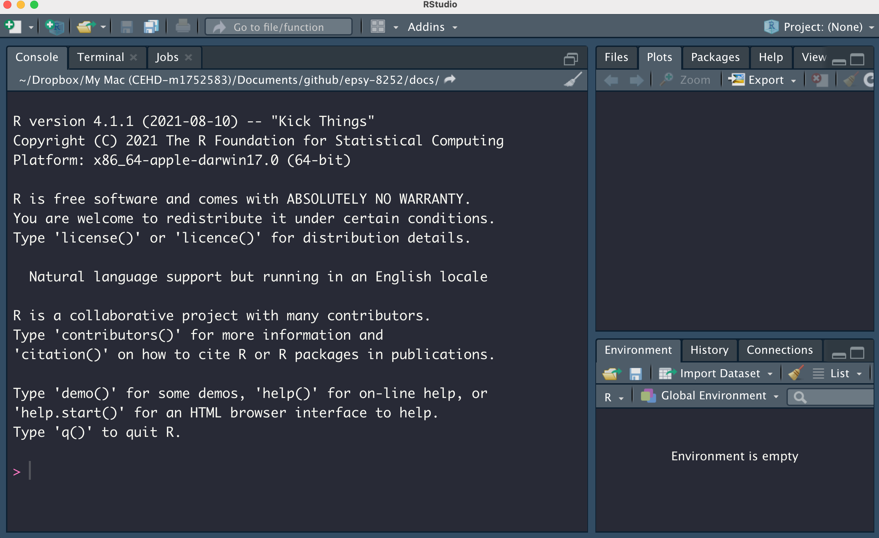Switch to the Packages tab
Viewport: 879px width, 538px height.
[x=715, y=57]
